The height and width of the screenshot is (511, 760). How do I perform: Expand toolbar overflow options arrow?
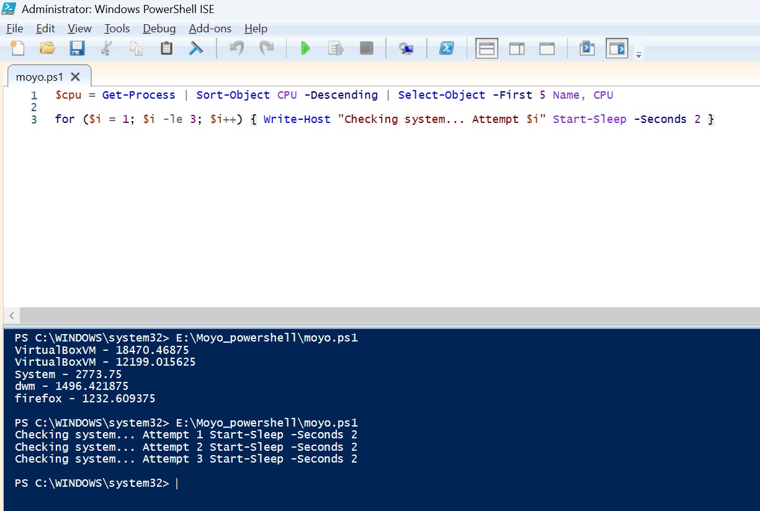639,54
